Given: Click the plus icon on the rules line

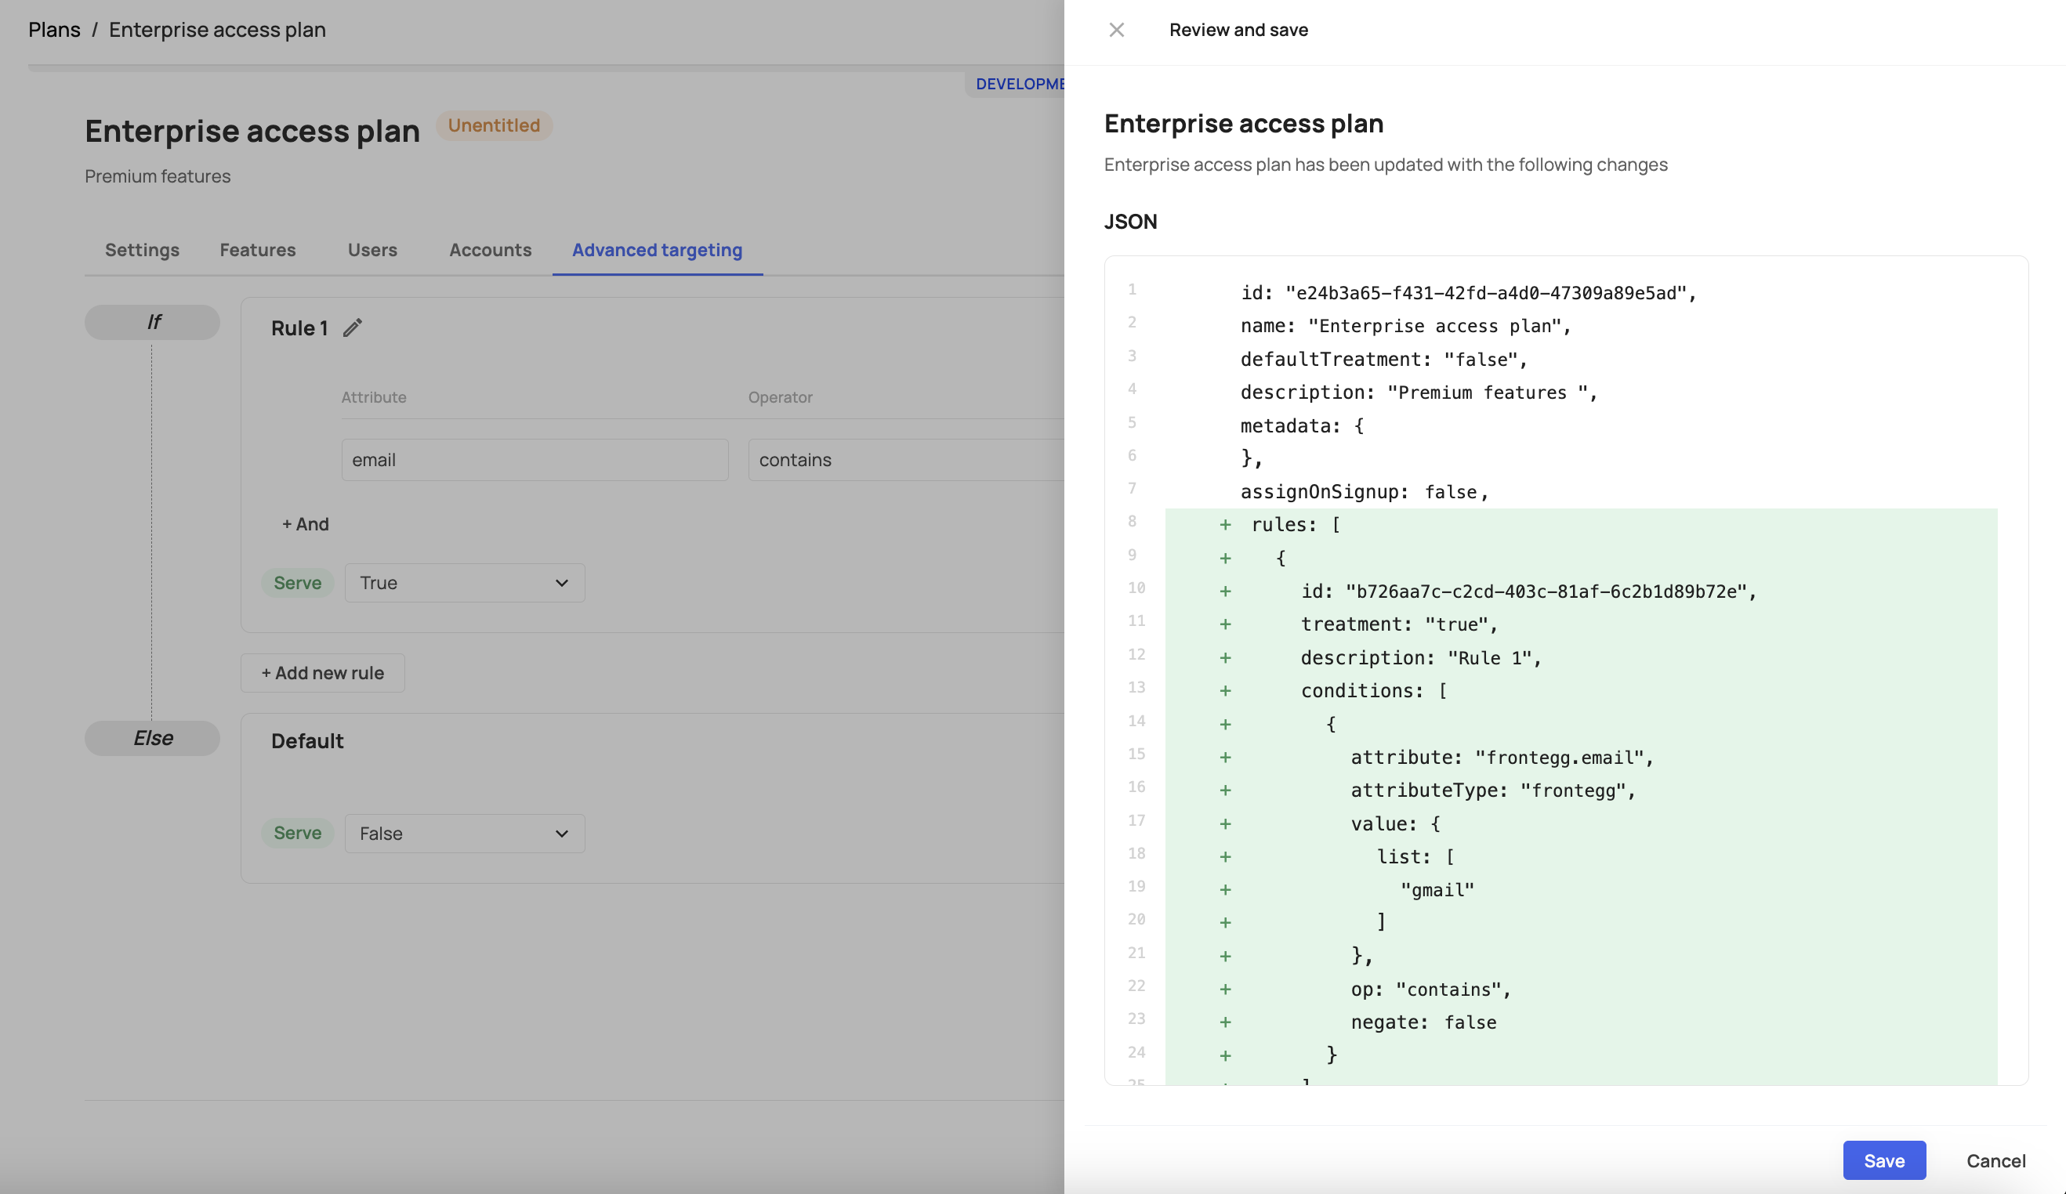Looking at the screenshot, I should [1225, 525].
